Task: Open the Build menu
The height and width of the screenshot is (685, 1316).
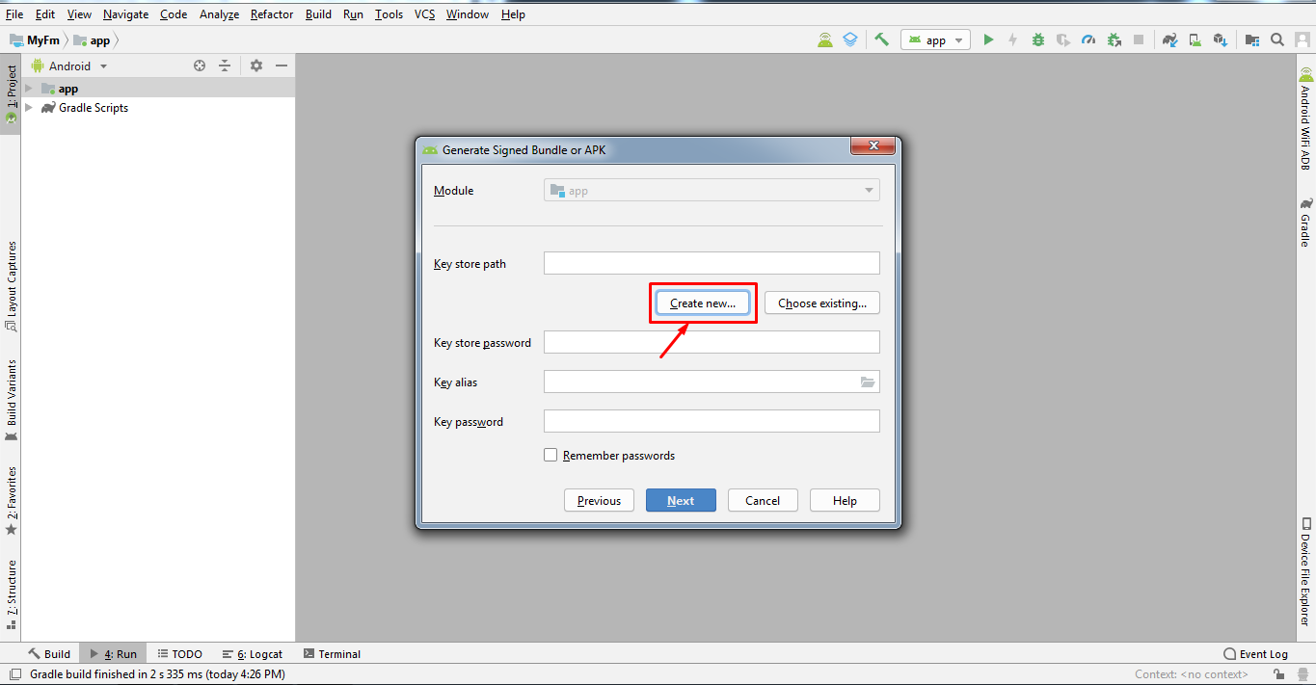Action: pyautogui.click(x=318, y=14)
